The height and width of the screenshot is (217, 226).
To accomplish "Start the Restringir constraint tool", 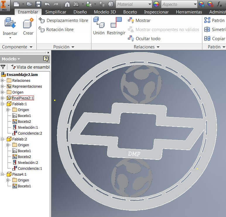I will [x=116, y=26].
